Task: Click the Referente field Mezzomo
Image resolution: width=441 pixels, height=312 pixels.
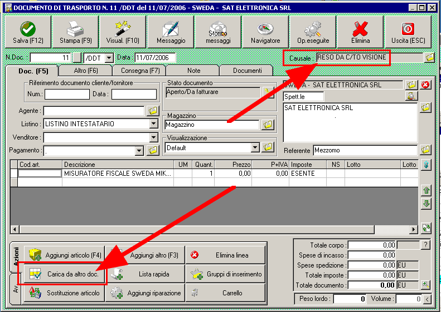Action: [365, 150]
